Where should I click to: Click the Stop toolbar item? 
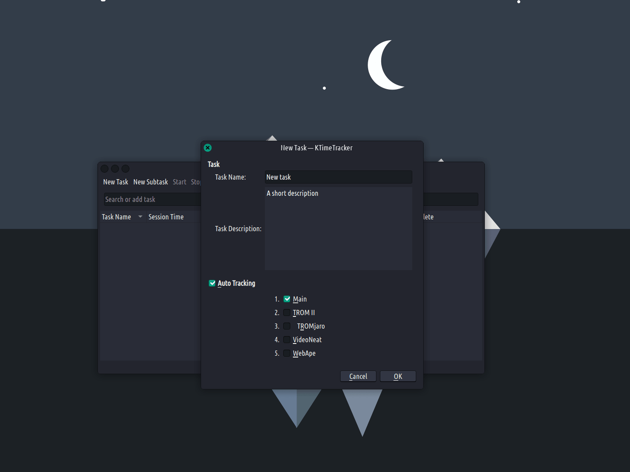coord(195,182)
